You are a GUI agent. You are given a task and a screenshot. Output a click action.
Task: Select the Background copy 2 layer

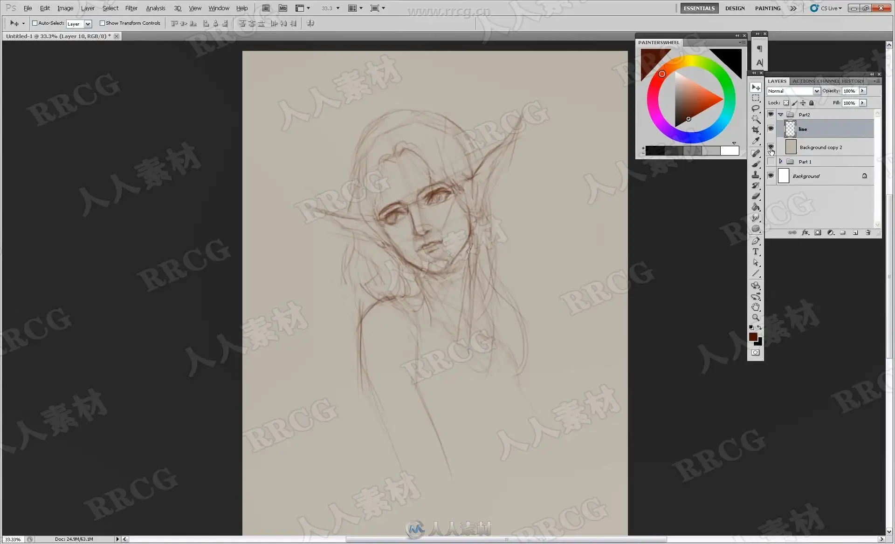[820, 148]
